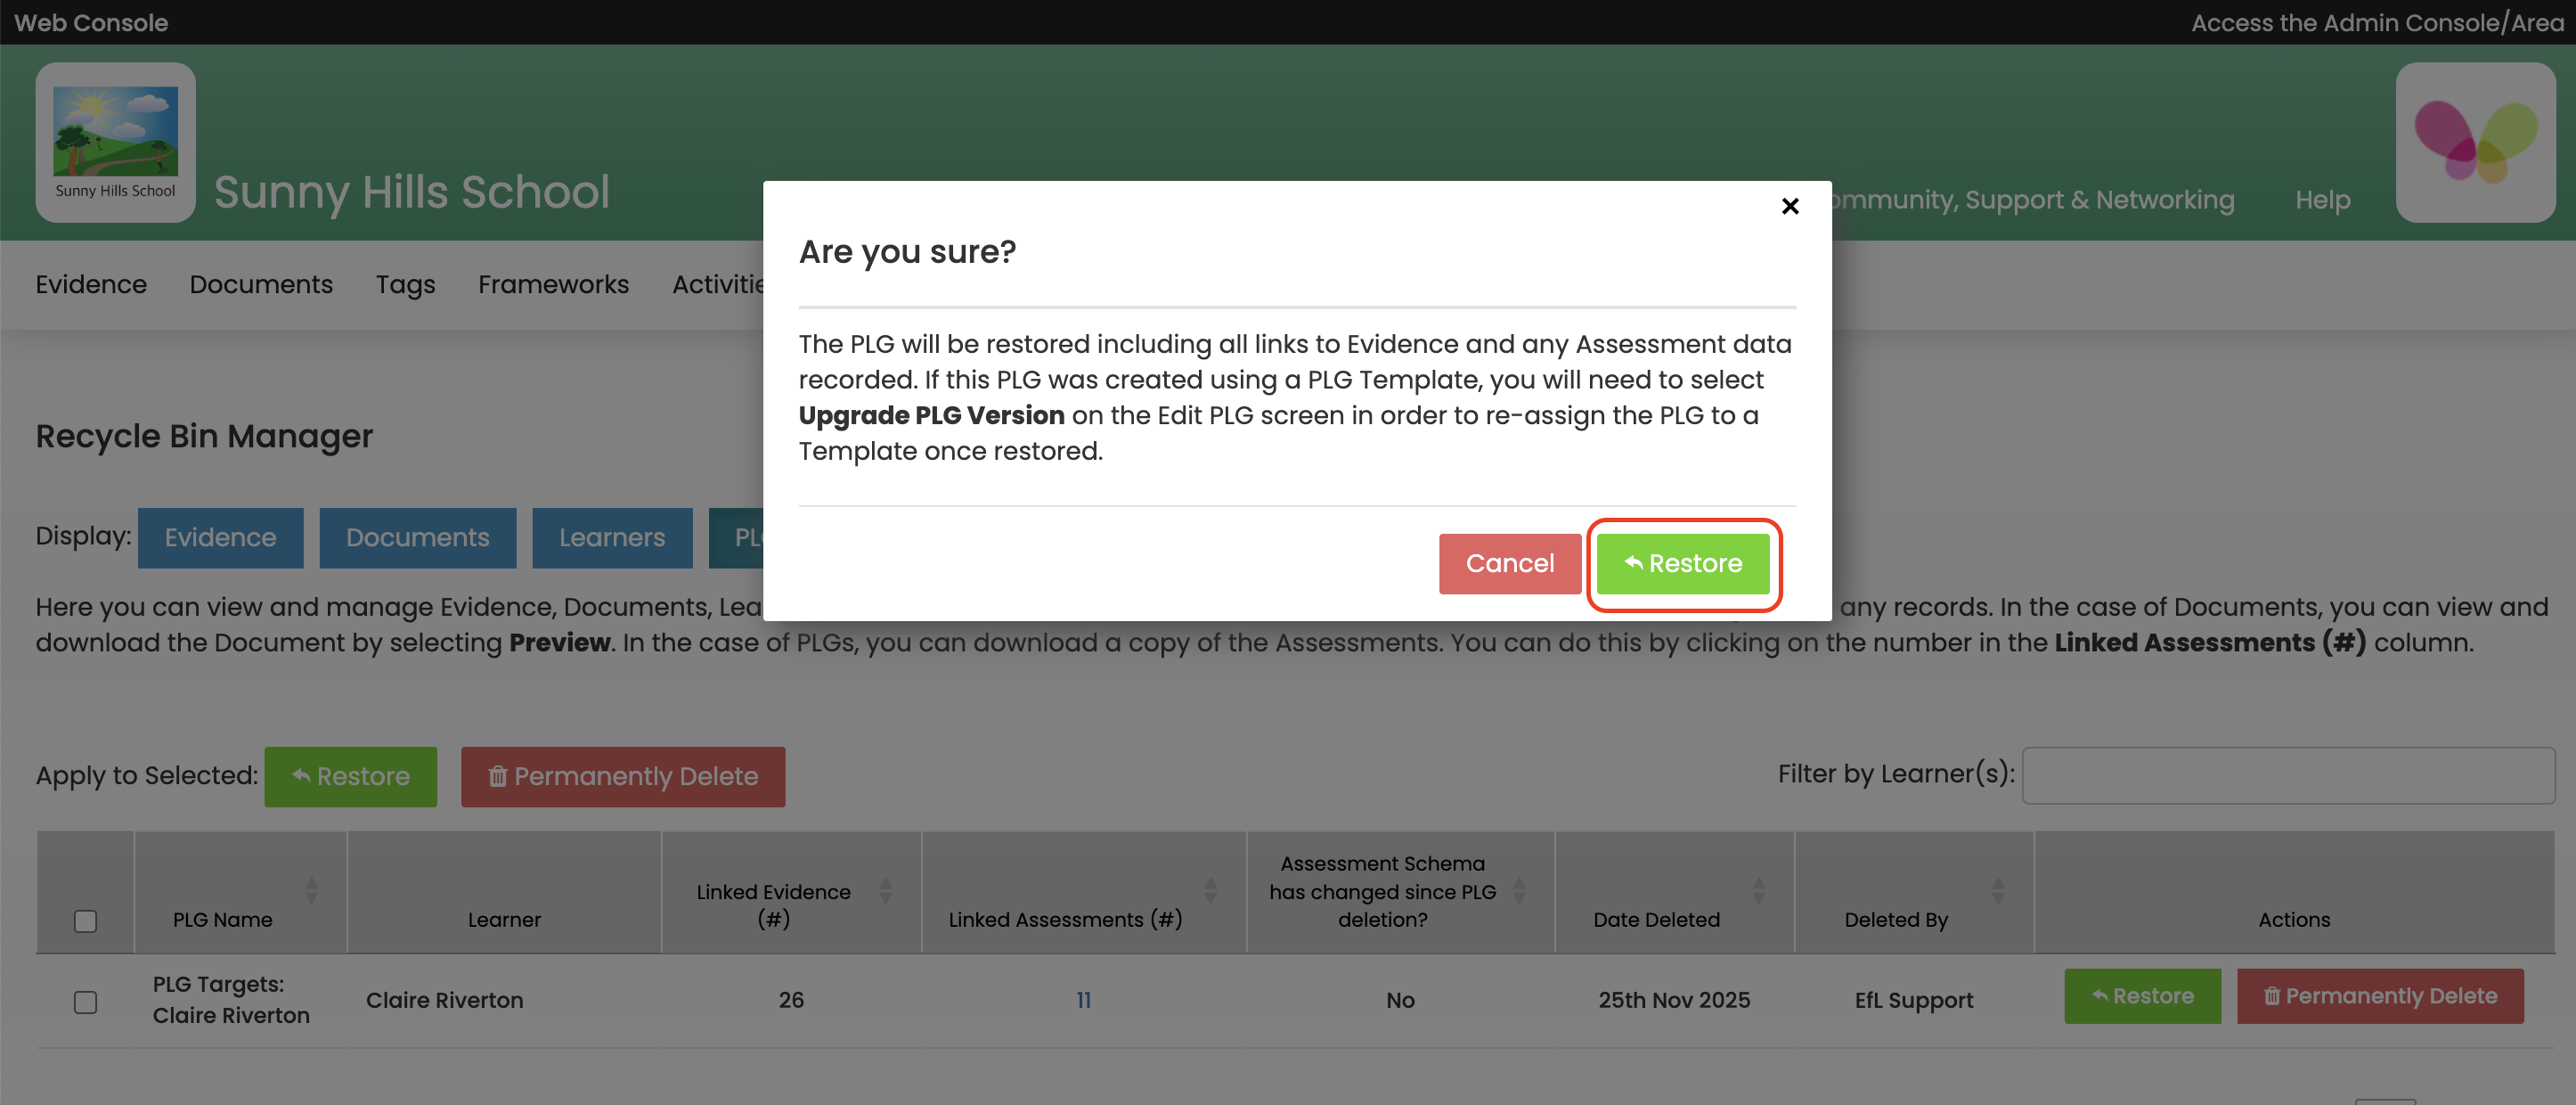The image size is (2576, 1105).
Task: Close the confirmation dialog with X
Action: tap(1790, 206)
